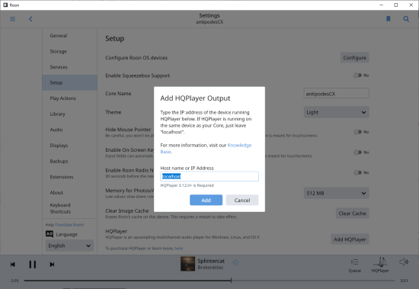Toggle Enable On-Screen Keyboard switch
This screenshot has width=419, height=289.
[x=357, y=153]
